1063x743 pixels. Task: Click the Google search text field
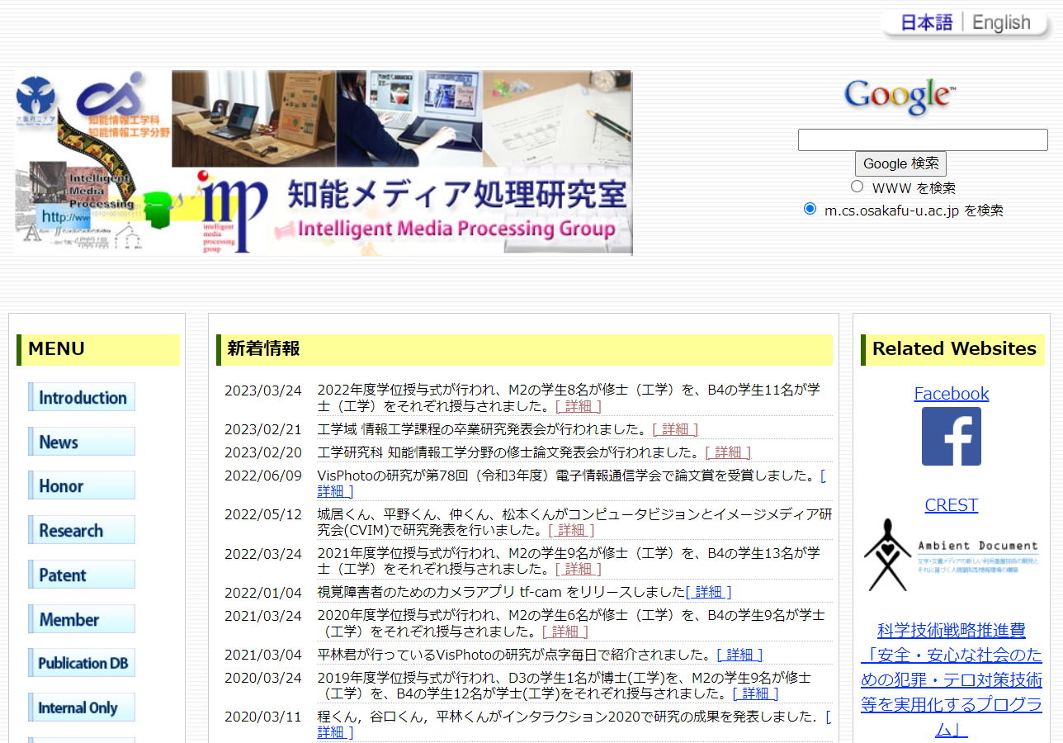[x=922, y=140]
